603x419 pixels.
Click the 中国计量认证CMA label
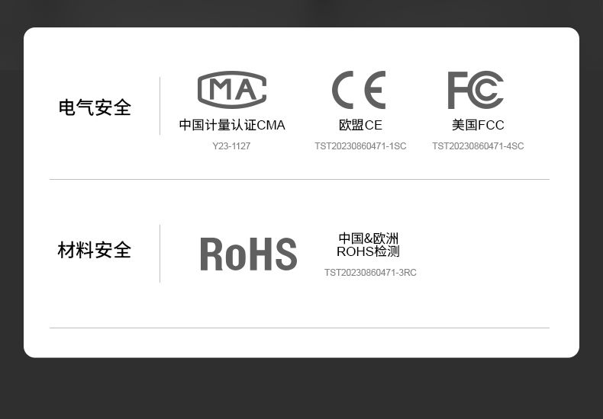(x=232, y=125)
